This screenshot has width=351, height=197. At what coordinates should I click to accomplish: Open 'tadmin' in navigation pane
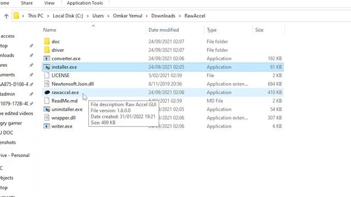(7, 94)
